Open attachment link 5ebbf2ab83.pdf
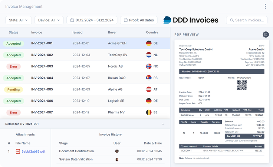This screenshot has width=273, height=167. tap(33, 151)
